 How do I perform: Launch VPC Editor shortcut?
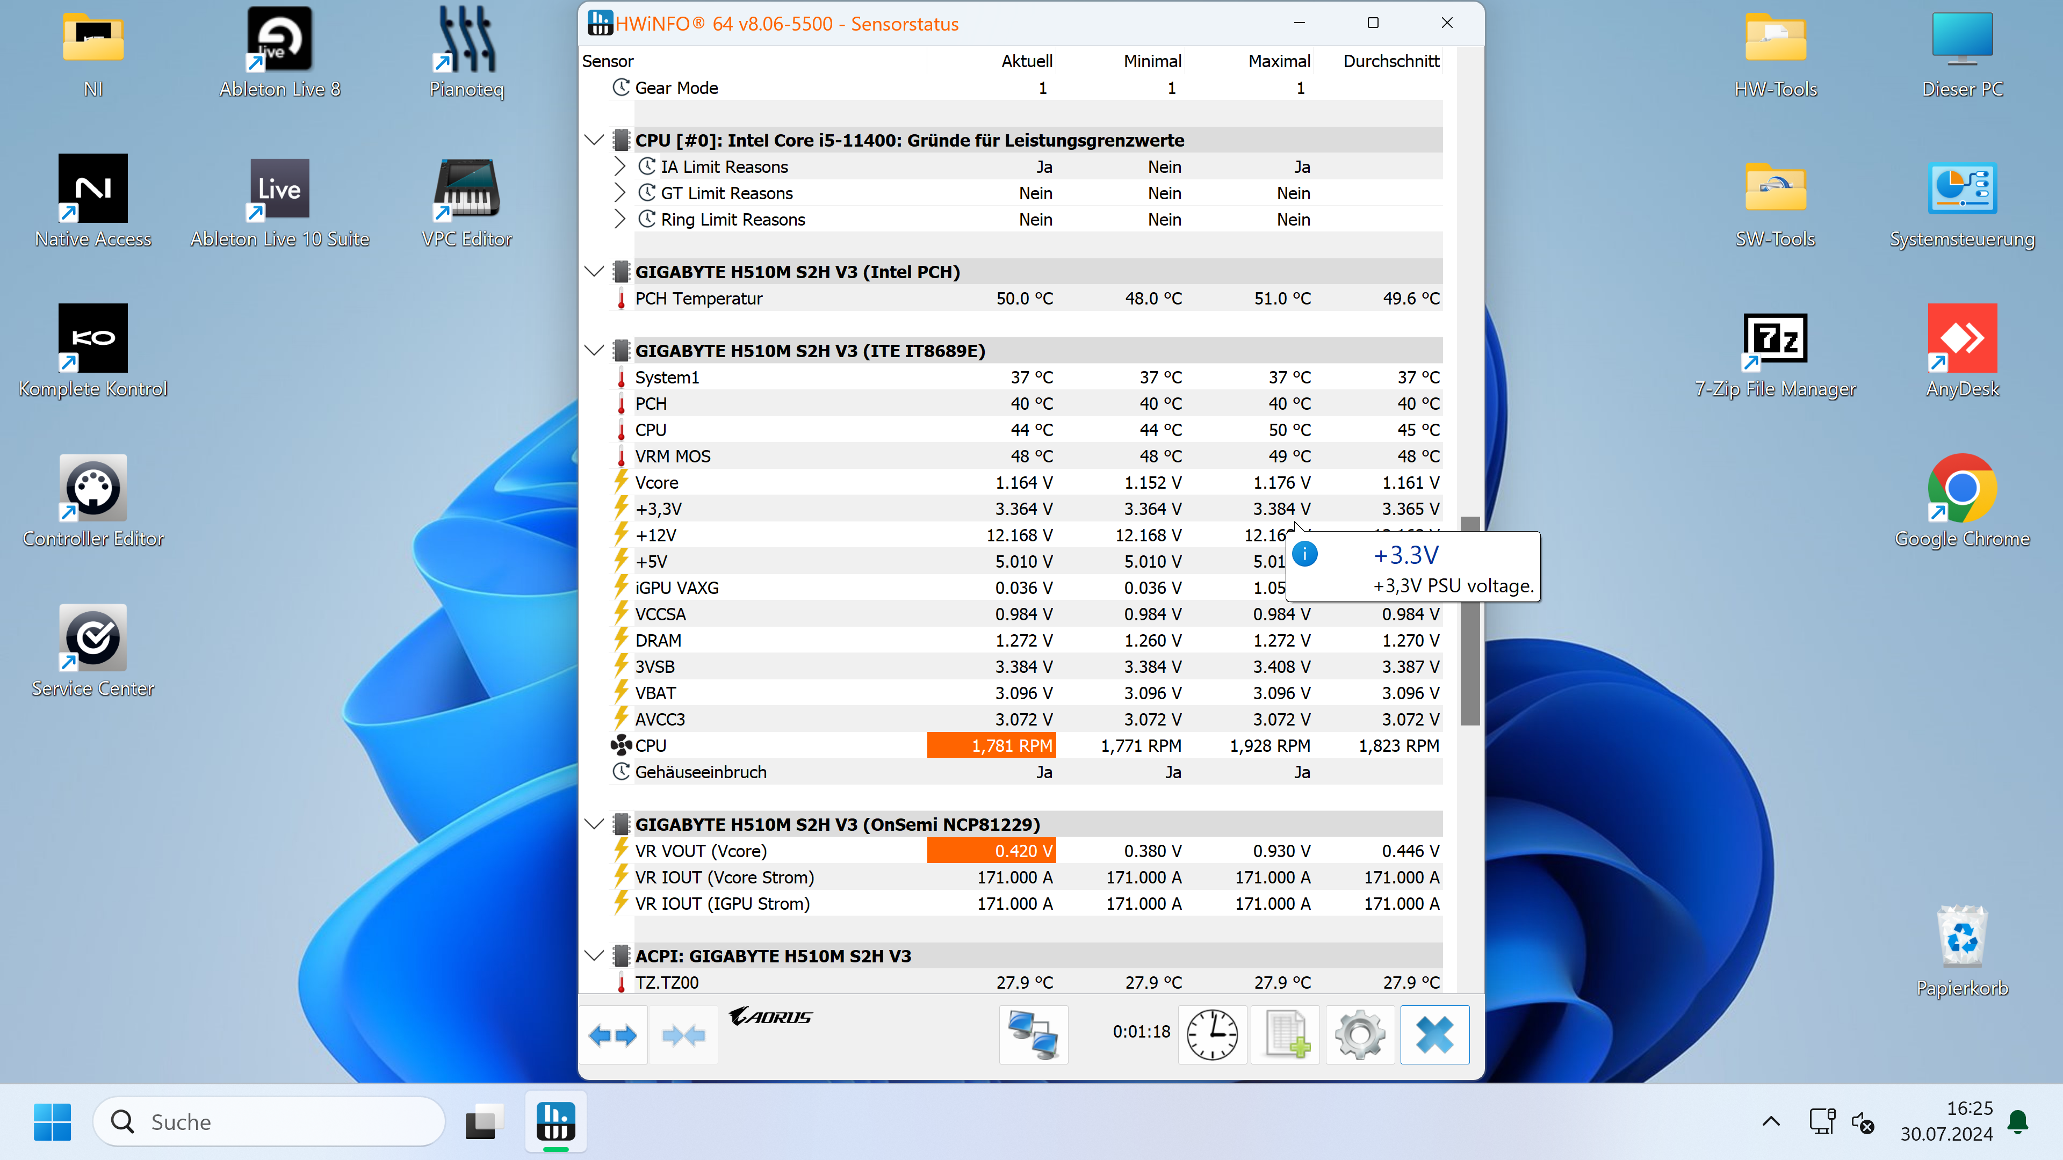(467, 202)
